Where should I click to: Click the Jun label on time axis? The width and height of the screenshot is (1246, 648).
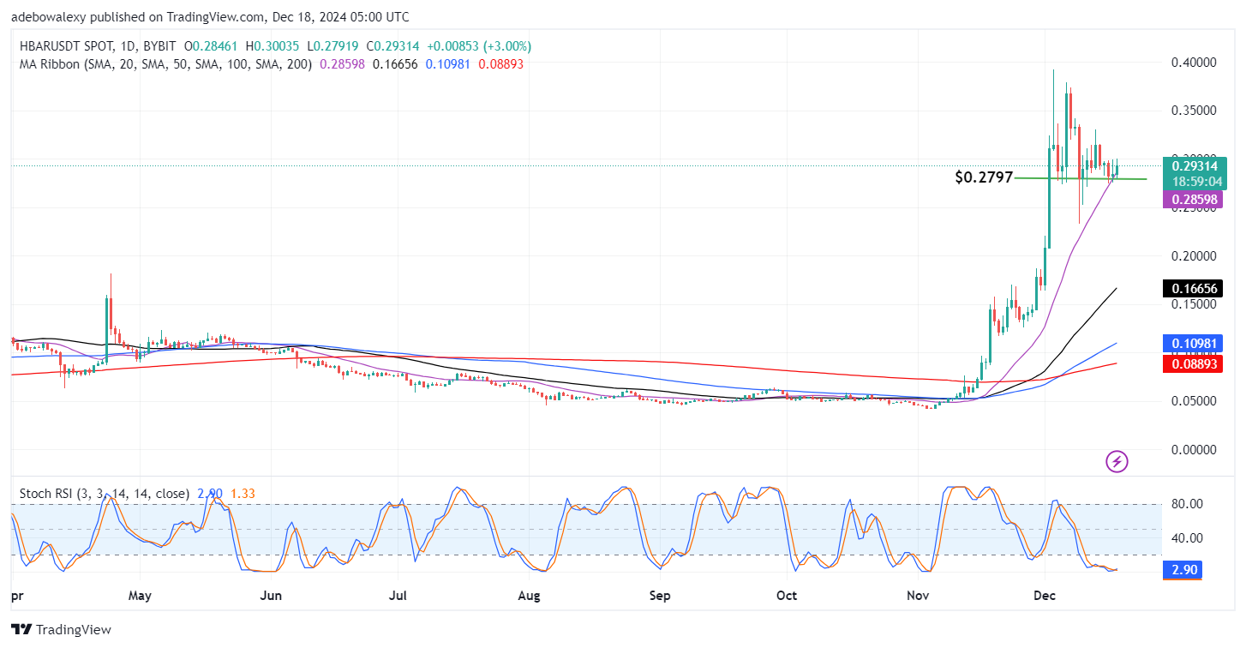271,594
